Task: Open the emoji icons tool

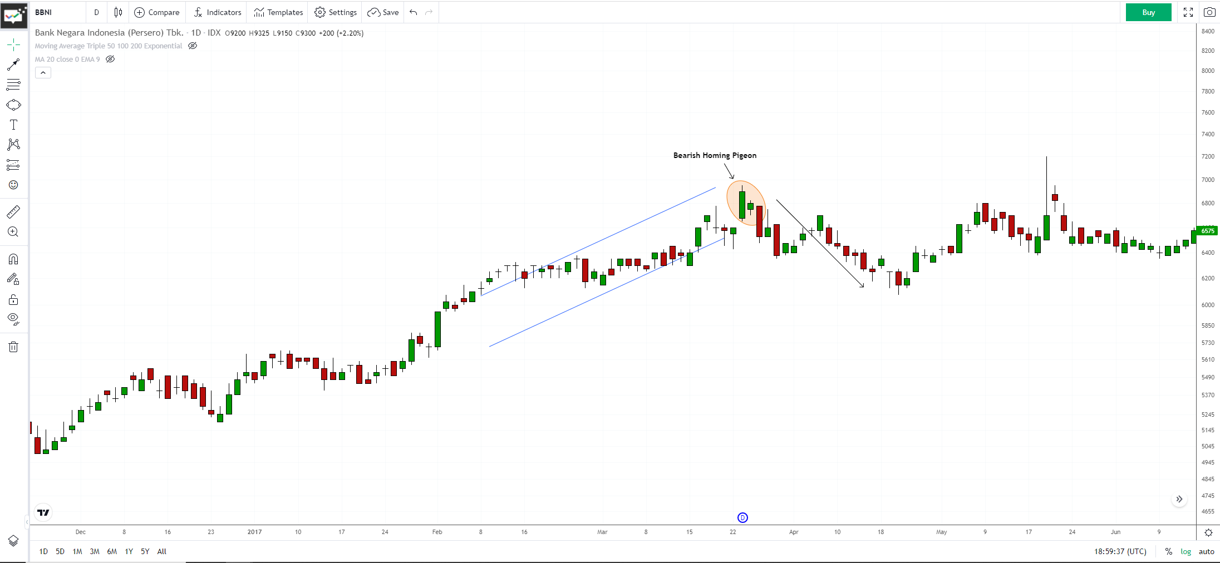Action: tap(13, 185)
